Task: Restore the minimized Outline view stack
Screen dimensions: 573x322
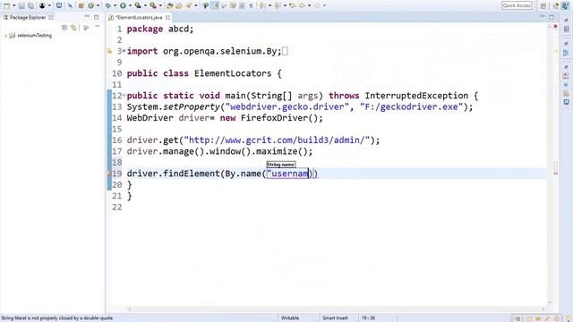Action: point(566,44)
